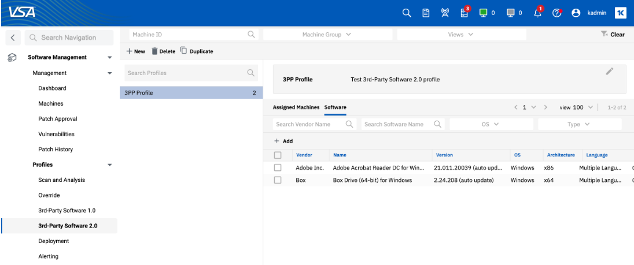
Task: Open the Views dropdown
Action: coord(462,35)
